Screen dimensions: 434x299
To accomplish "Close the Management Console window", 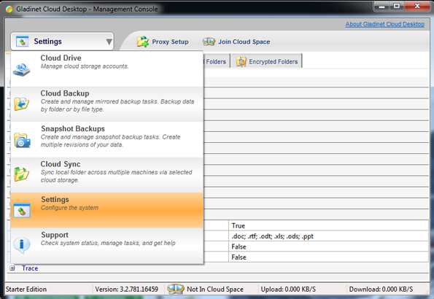I will click(x=417, y=6).
